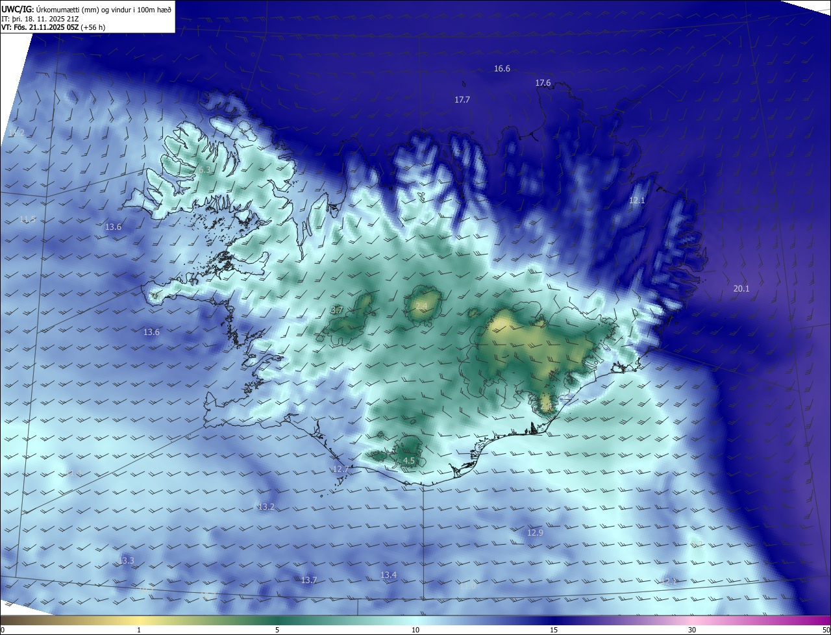Click the 12.9 value in the southern ocean
The width and height of the screenshot is (831, 635).
[534, 532]
